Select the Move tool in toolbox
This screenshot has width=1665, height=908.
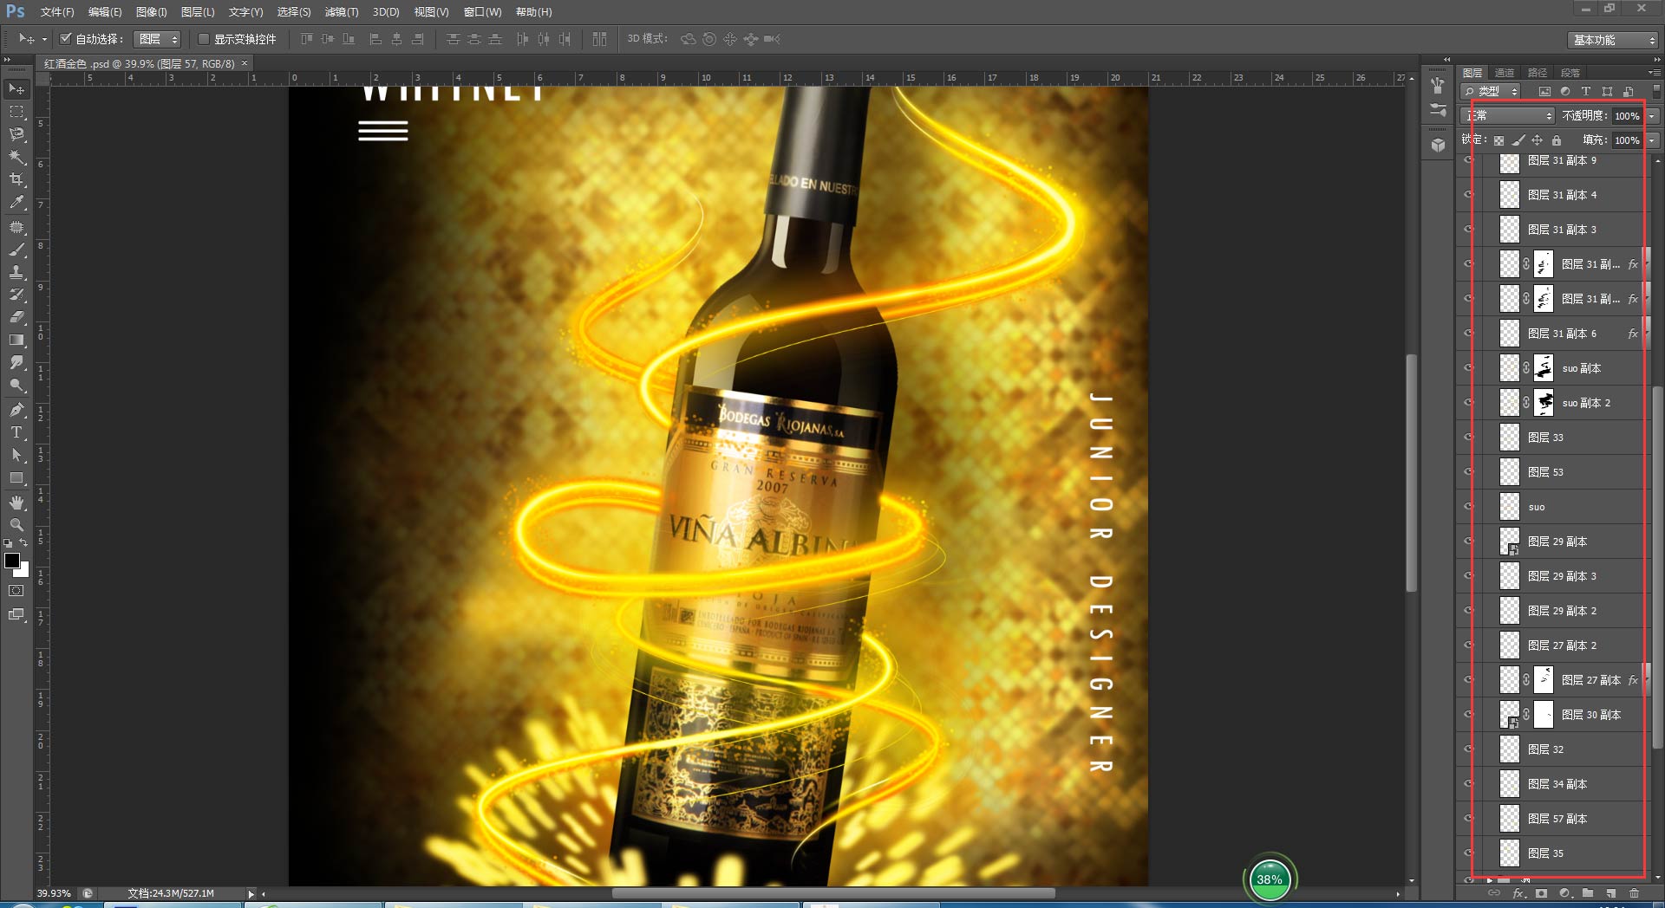[16, 89]
